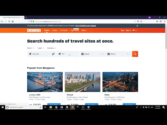
Task: Open the Sharjah skyline photo thumbnail
Action: point(82,82)
